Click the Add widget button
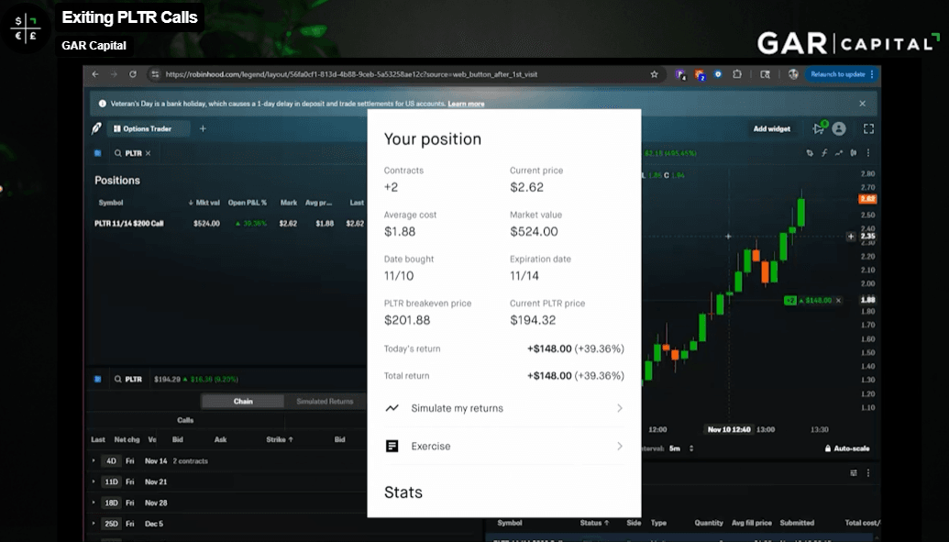Viewport: 949px width, 542px height. pos(772,128)
